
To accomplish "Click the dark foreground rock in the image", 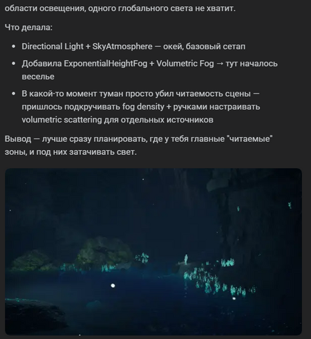I will coord(31,315).
